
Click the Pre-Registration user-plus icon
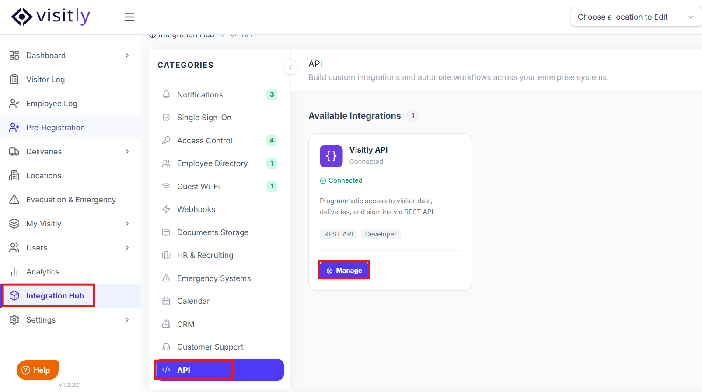[14, 128]
